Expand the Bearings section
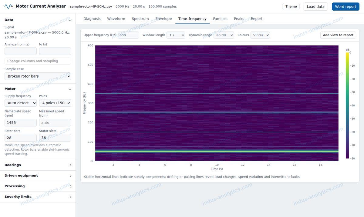The height and width of the screenshot is (217, 364). click(38, 165)
